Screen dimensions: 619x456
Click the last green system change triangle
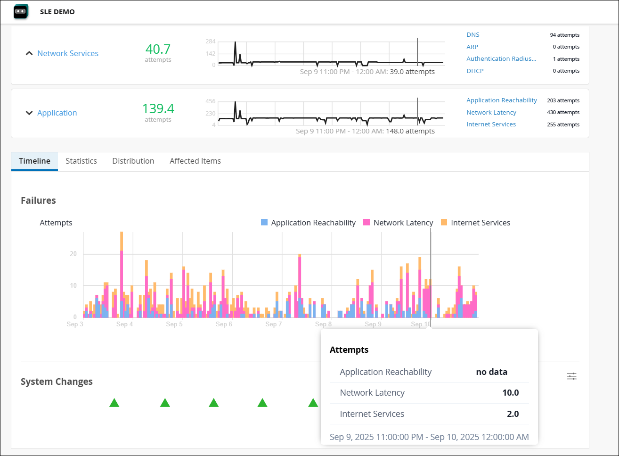(x=312, y=403)
